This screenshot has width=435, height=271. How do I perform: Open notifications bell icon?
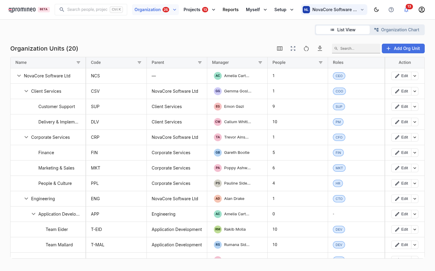point(406,10)
